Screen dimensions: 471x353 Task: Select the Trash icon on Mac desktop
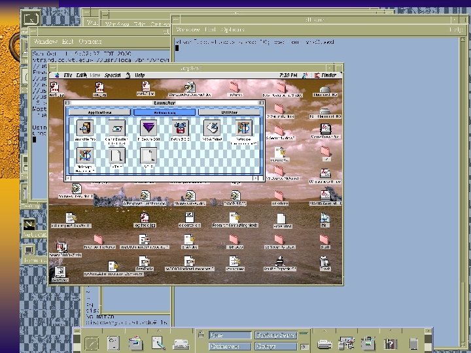point(324,261)
